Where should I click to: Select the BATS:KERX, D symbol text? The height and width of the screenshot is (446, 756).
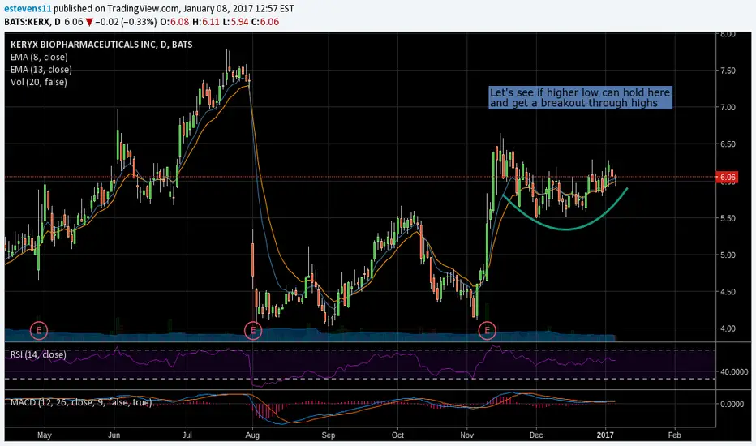pos(32,22)
